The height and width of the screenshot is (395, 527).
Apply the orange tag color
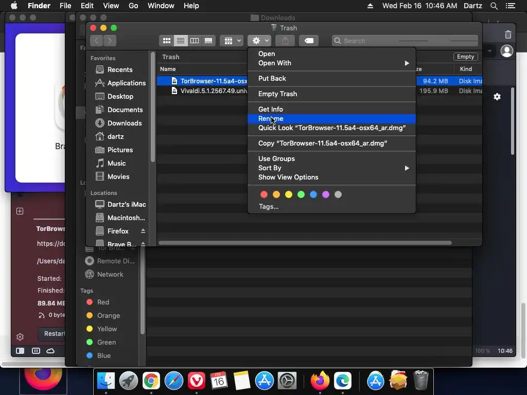276,194
